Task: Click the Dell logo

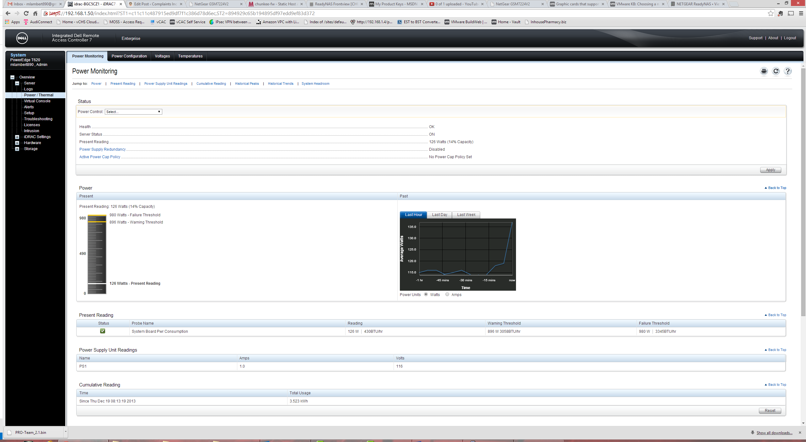Action: click(x=22, y=38)
